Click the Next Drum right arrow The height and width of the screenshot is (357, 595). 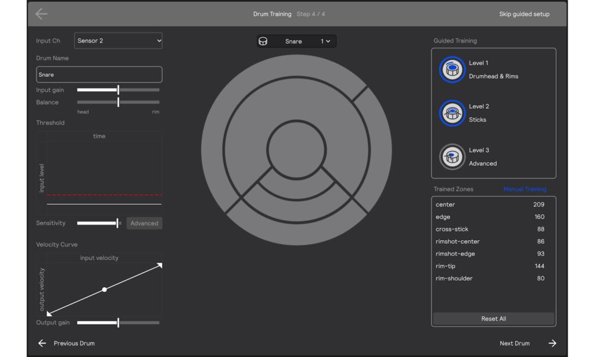tap(552, 343)
